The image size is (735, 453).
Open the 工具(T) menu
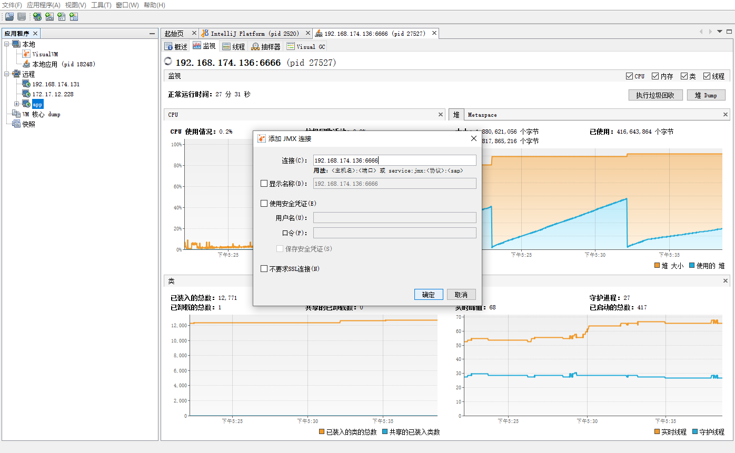(x=101, y=5)
